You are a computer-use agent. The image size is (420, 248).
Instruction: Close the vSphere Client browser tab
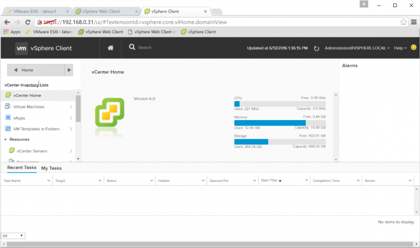(x=206, y=11)
